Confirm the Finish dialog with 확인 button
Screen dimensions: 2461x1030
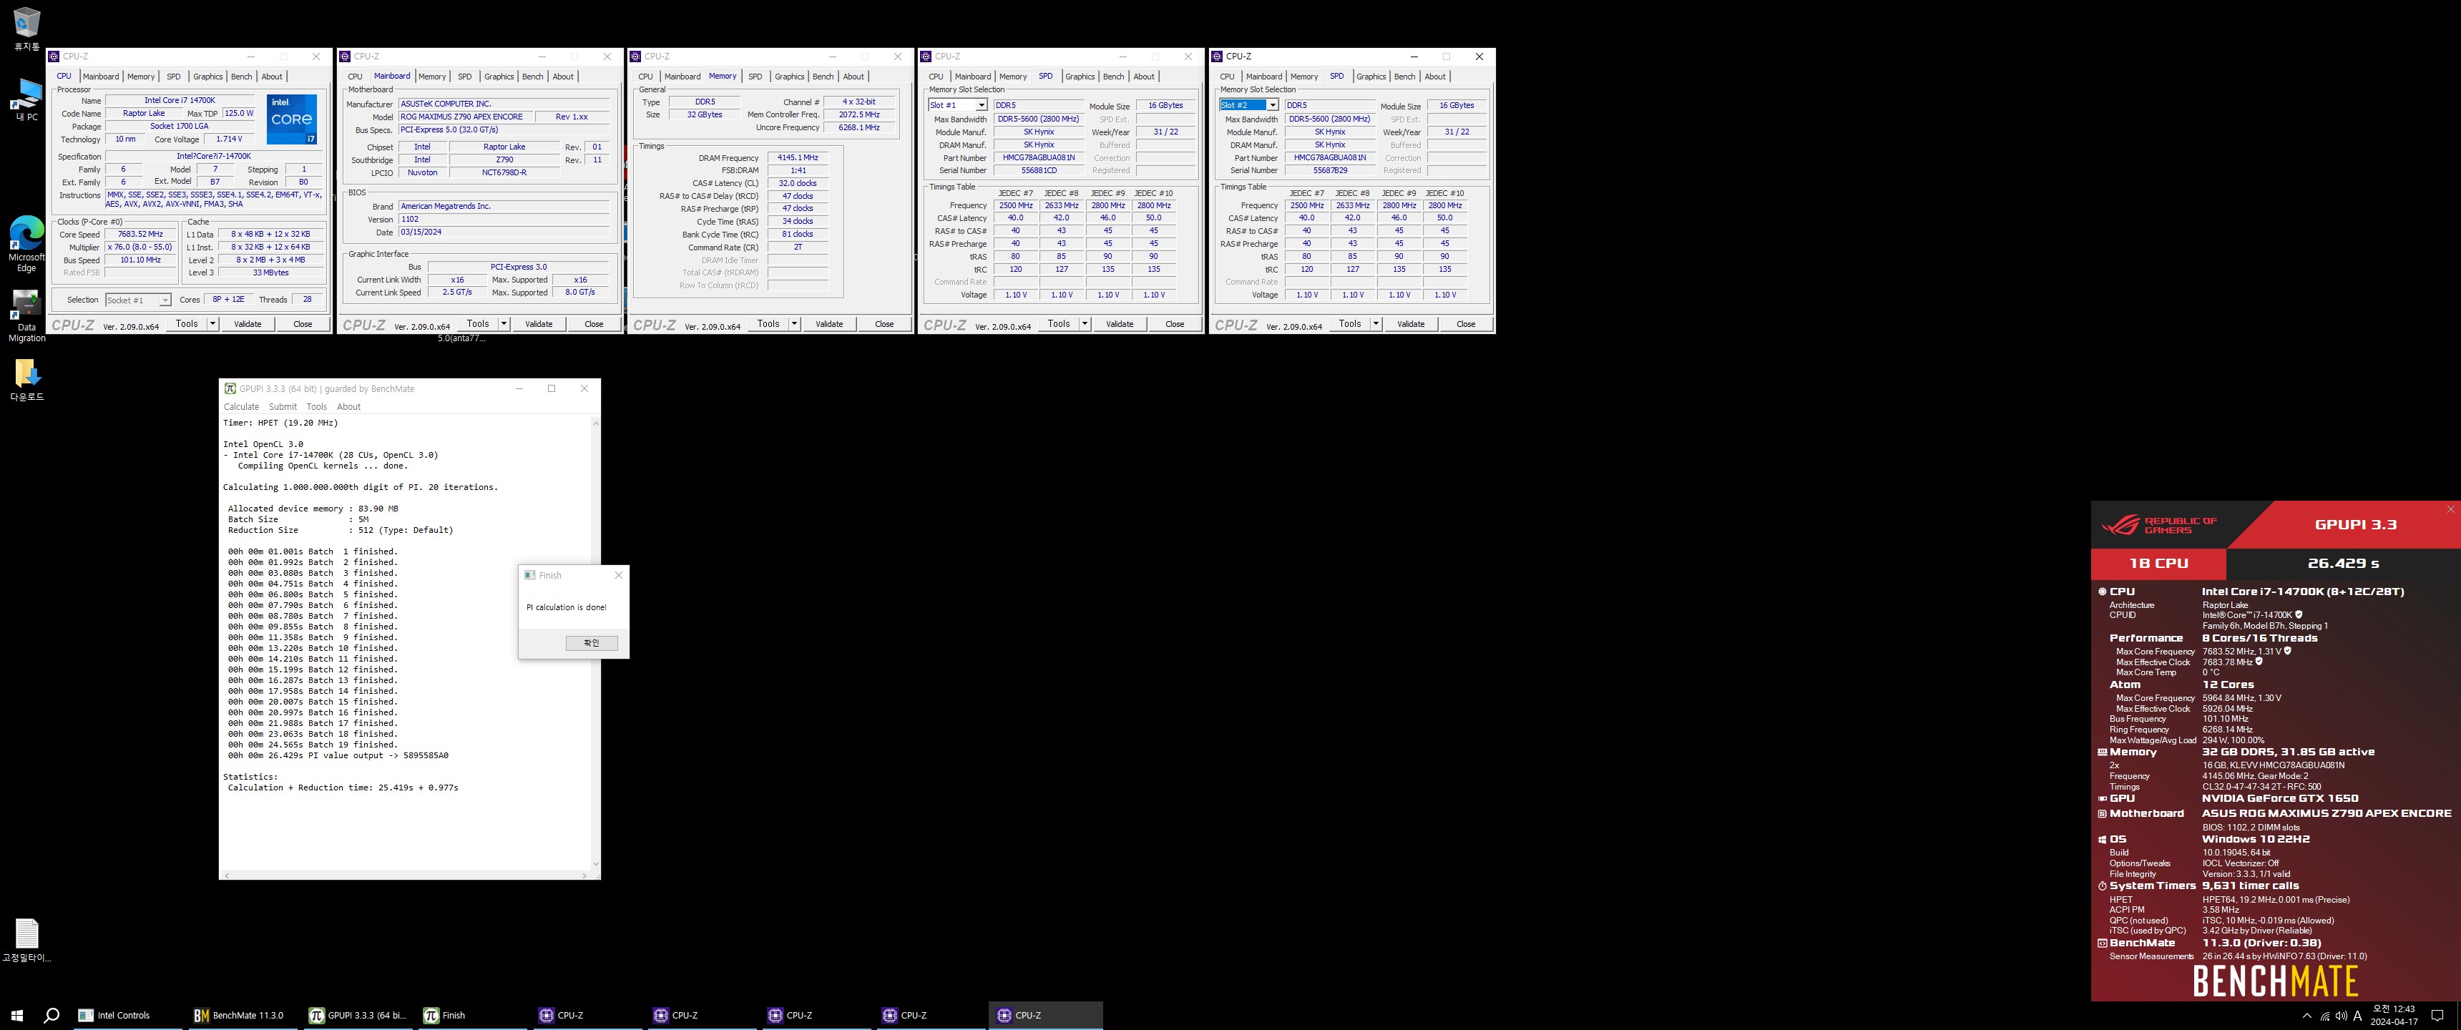point(592,643)
